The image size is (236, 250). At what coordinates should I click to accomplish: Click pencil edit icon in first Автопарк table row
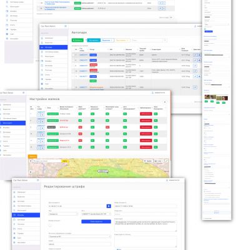click(195, 55)
